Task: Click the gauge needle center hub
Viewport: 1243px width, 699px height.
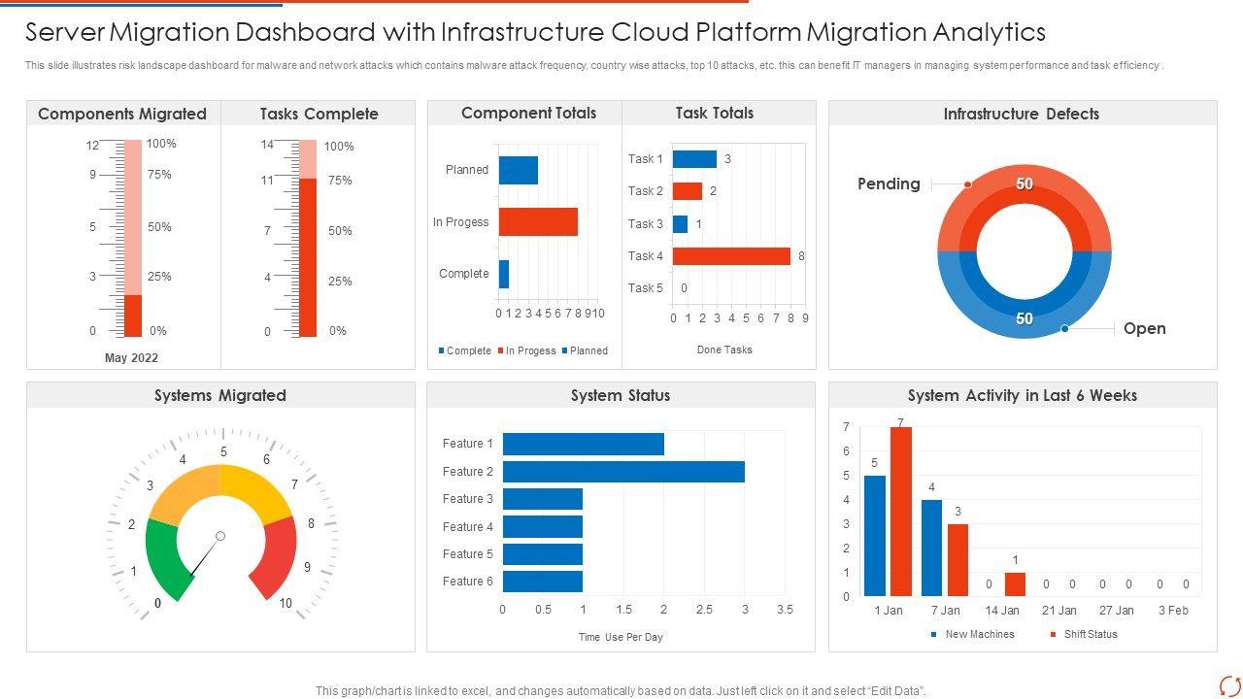Action: pyautogui.click(x=220, y=536)
